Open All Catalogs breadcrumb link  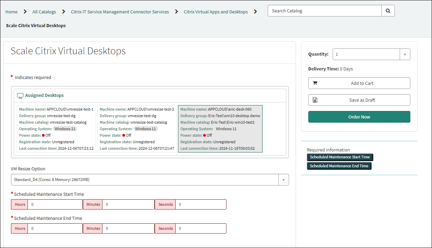pyautogui.click(x=44, y=12)
